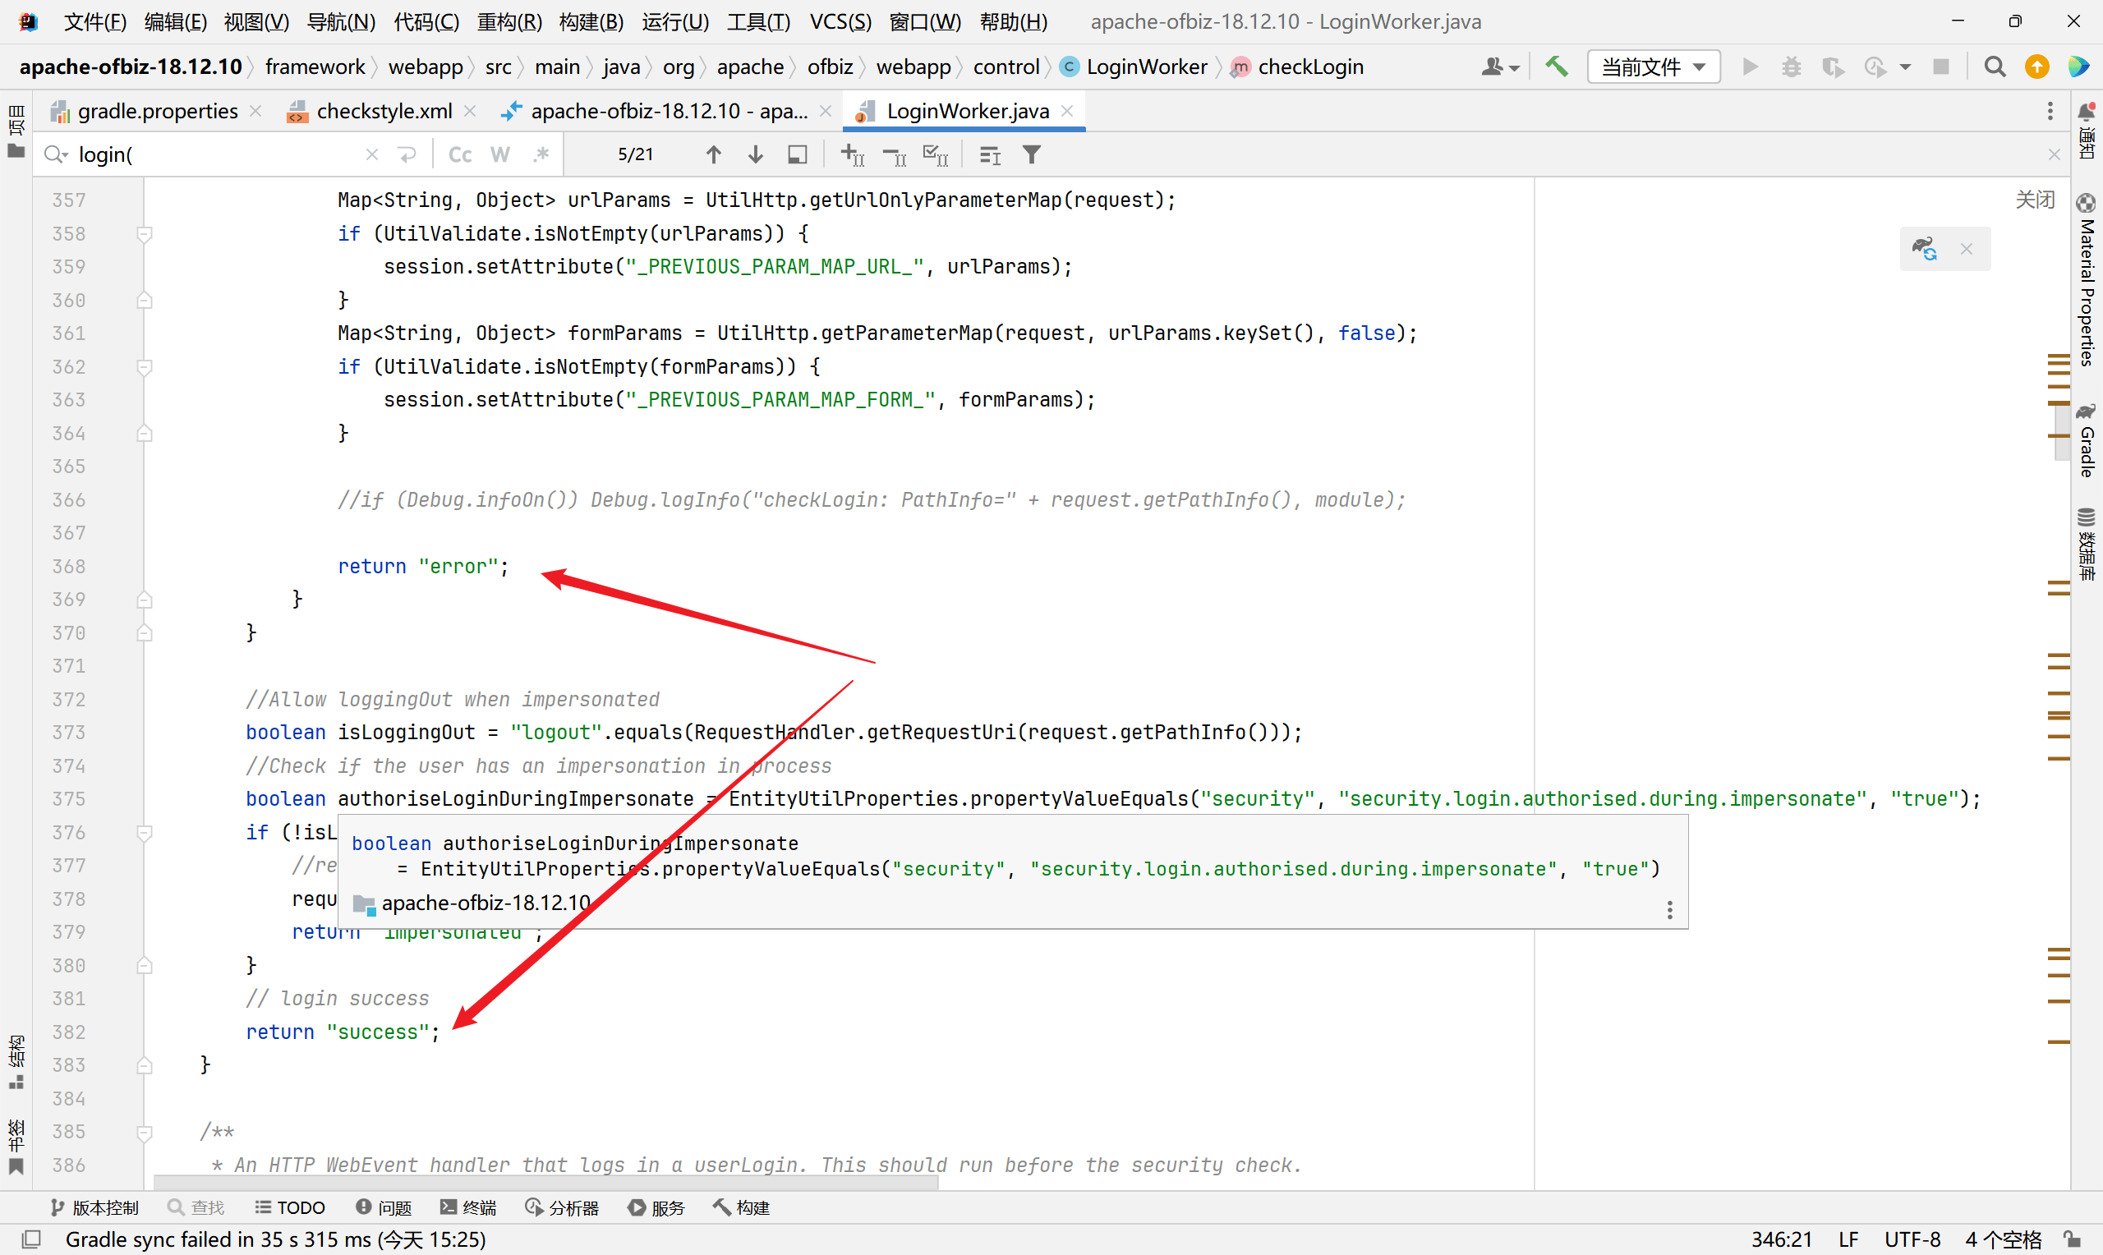This screenshot has width=2103, height=1255.
Task: Select all occurrences icon in search bar
Action: click(936, 154)
